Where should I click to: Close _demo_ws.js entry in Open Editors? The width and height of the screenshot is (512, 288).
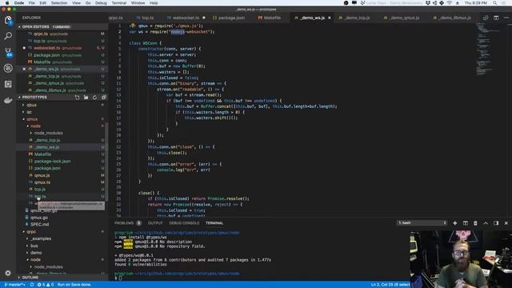pyautogui.click(x=24, y=69)
